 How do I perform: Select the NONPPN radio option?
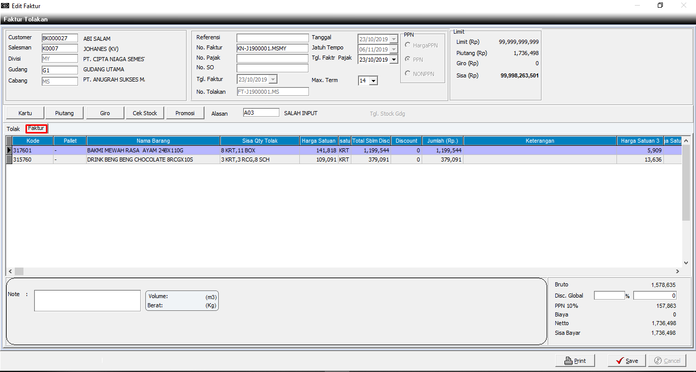coord(408,74)
